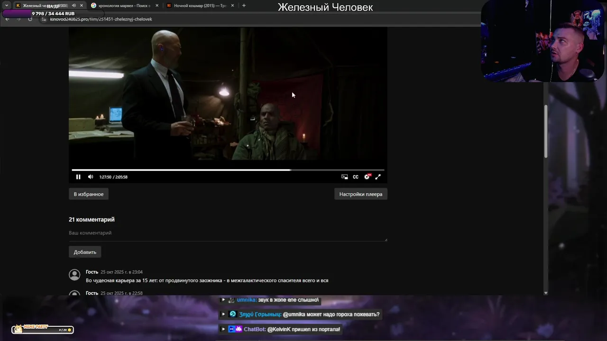Open a new browser tab with plus
The image size is (607, 341).
click(x=244, y=6)
